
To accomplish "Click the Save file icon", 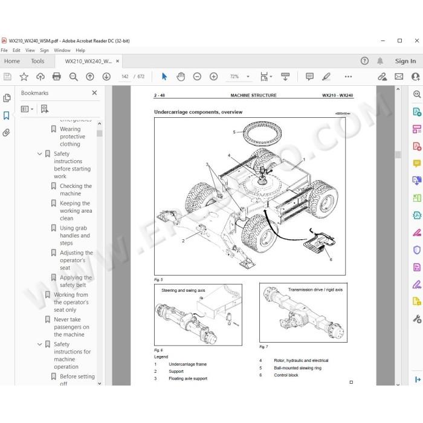I will pyautogui.click(x=7, y=77).
